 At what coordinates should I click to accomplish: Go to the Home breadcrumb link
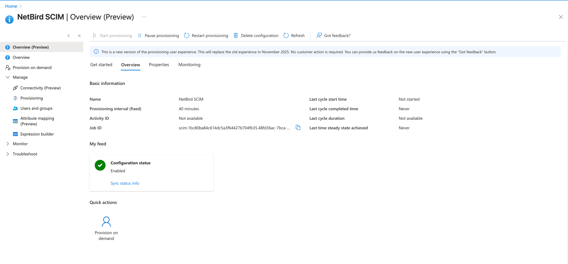11,6
